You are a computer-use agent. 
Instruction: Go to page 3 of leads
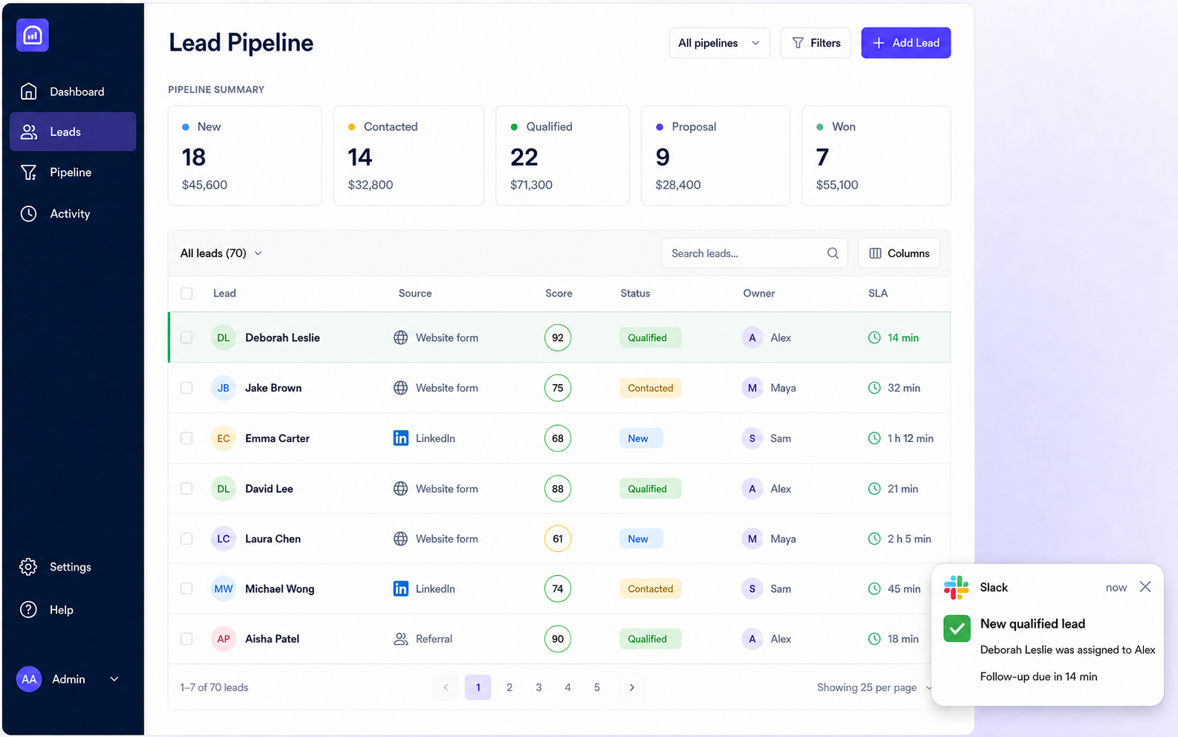pyautogui.click(x=538, y=687)
